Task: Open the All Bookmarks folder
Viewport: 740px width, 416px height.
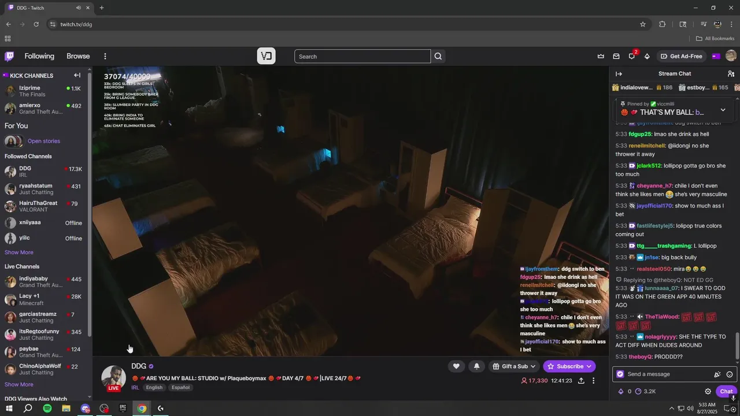Action: coord(715,39)
